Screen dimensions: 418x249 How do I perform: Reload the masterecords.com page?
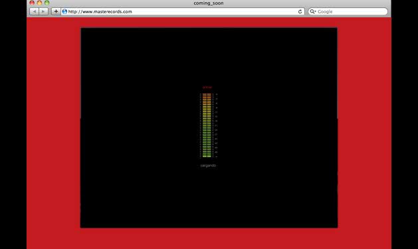point(300,11)
